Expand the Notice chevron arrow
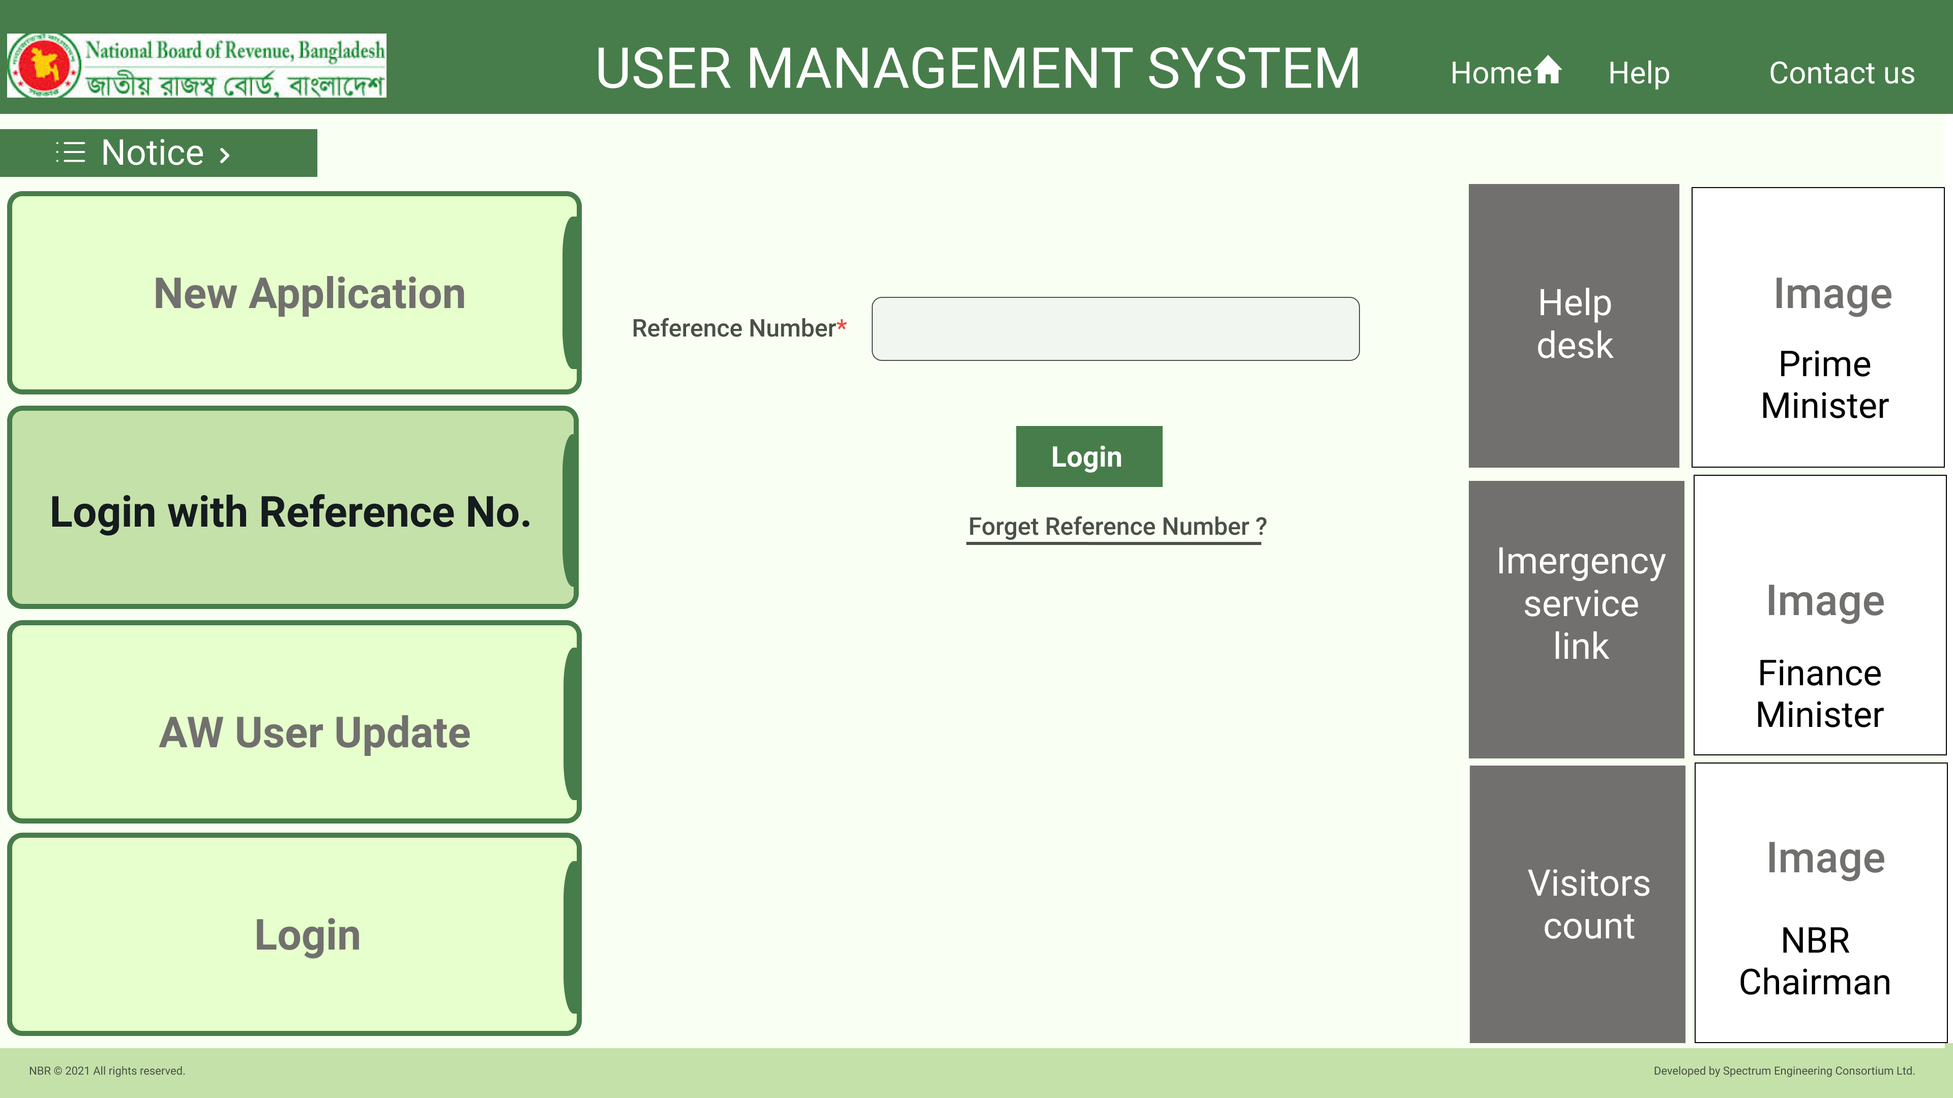Viewport: 1953px width, 1098px height. [x=224, y=156]
